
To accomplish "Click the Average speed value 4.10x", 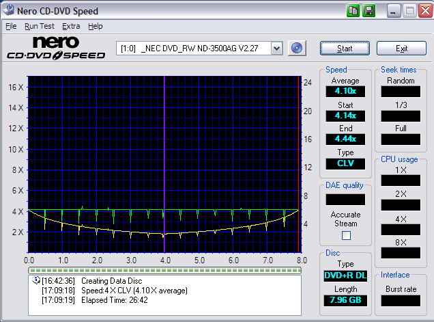I will pyautogui.click(x=345, y=91).
